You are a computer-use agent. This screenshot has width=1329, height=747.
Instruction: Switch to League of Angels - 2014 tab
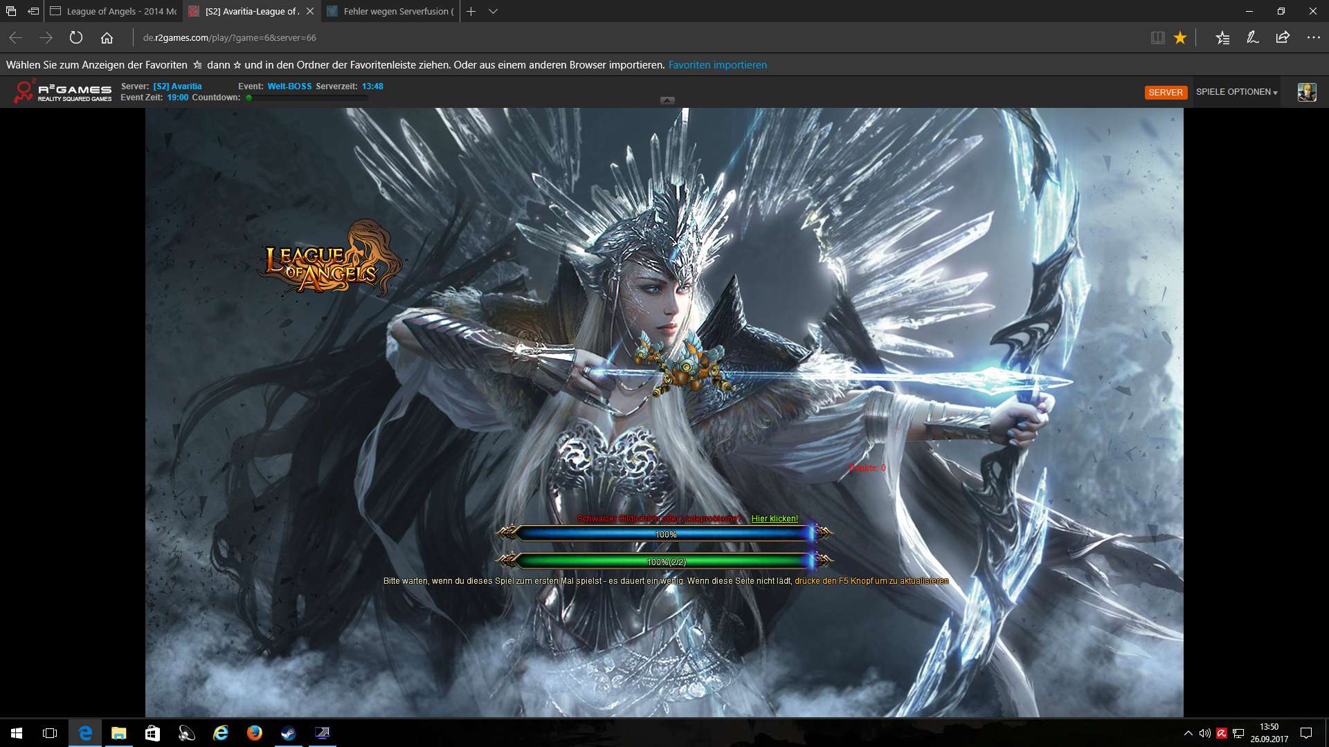click(114, 11)
